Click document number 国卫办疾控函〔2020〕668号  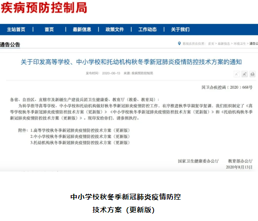(x=227, y=87)
